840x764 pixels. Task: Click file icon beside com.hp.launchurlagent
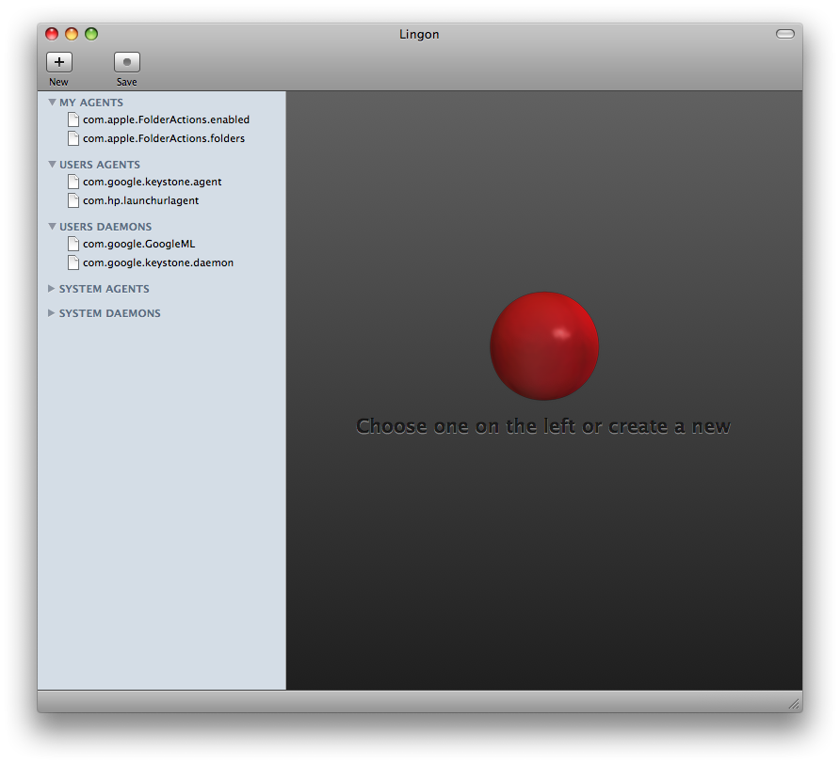tap(73, 200)
